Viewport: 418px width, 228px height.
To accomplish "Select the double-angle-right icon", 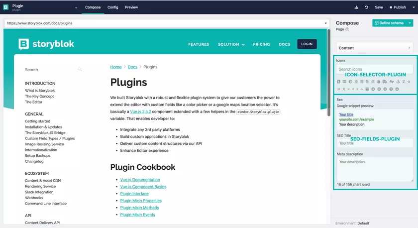I will pyautogui.click(x=338, y=89).
